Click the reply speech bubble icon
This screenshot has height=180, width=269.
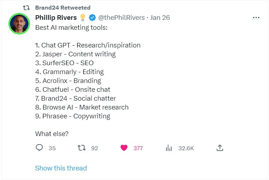tap(39, 148)
